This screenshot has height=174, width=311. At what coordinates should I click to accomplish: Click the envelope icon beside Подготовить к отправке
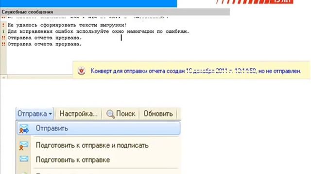(24, 159)
